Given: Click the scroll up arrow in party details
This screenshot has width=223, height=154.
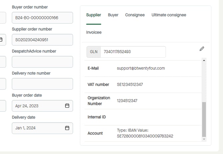Looking at the screenshot, I should 204,60.
